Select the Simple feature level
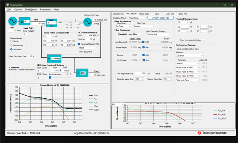The height and width of the screenshot is (143, 238). point(11,41)
